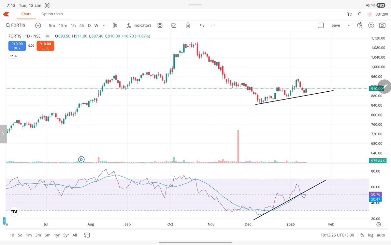Open time axis settings gear icon

click(379, 224)
